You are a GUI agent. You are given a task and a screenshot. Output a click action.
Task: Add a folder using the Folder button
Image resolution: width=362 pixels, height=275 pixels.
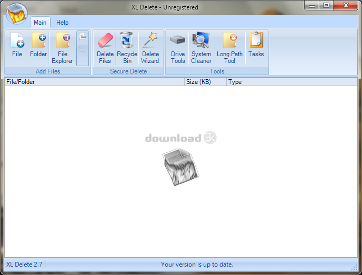pyautogui.click(x=38, y=45)
